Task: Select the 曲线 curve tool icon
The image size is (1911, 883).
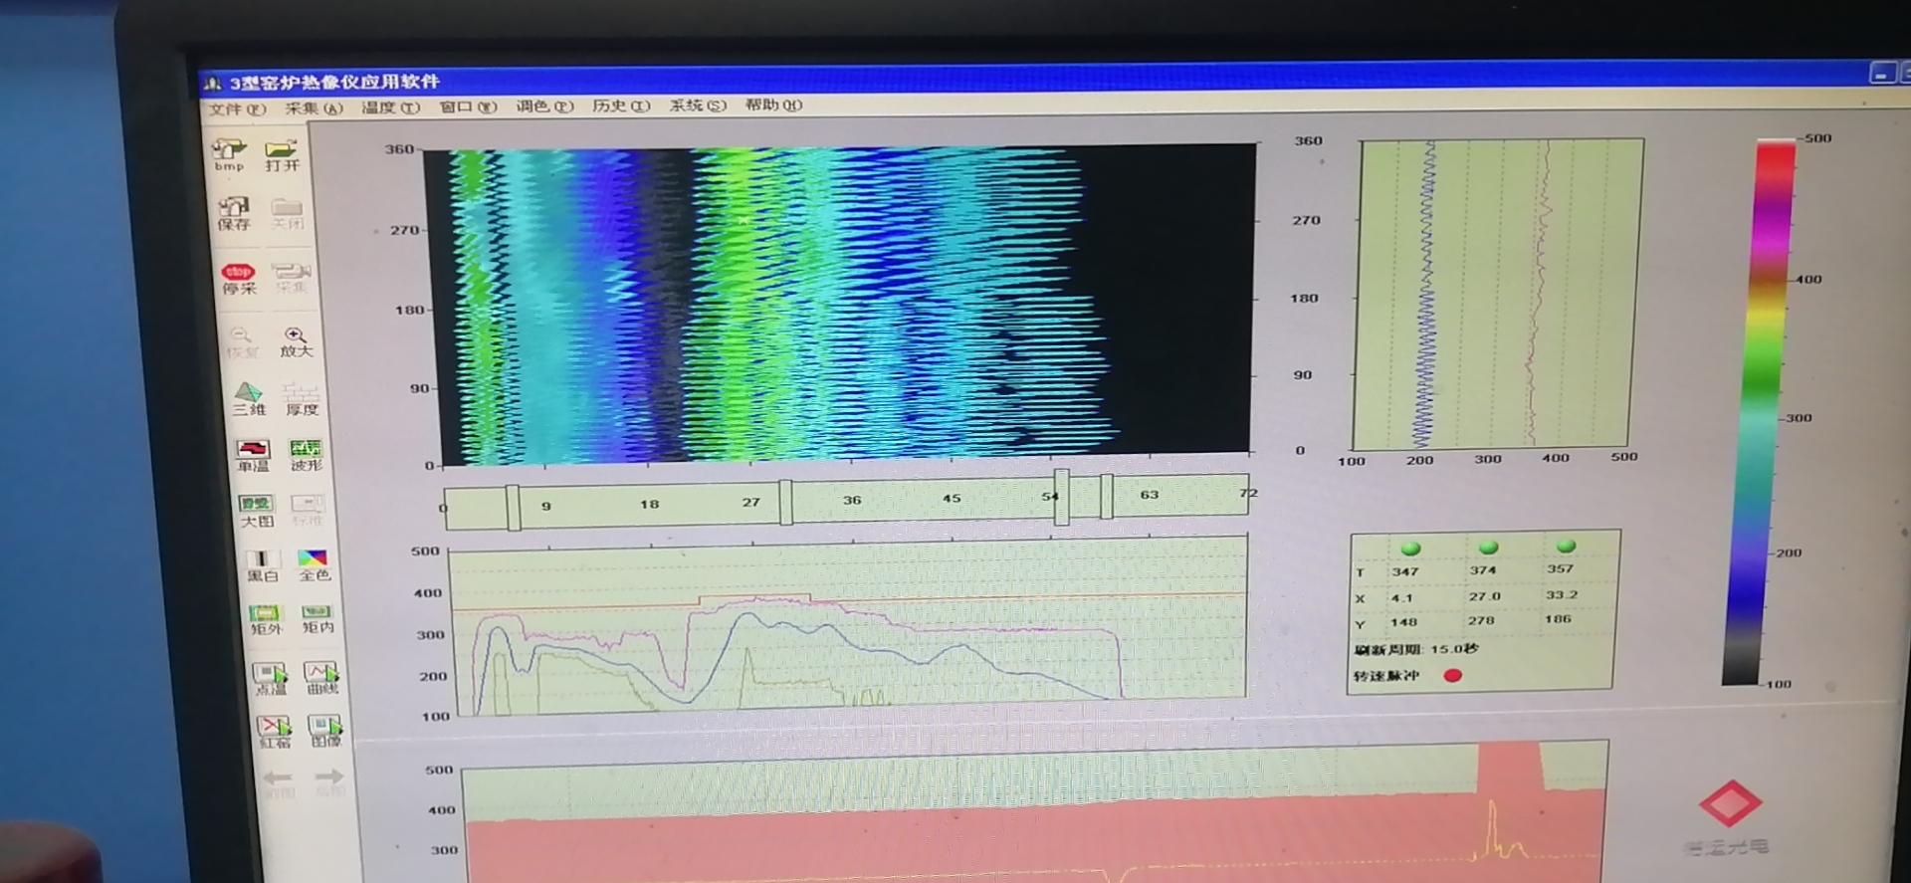Action: coord(320,676)
